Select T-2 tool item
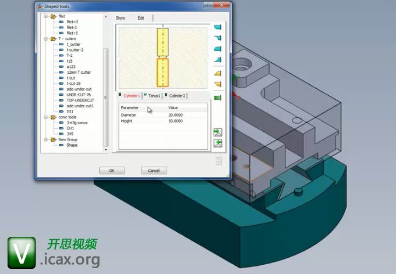 69,55
